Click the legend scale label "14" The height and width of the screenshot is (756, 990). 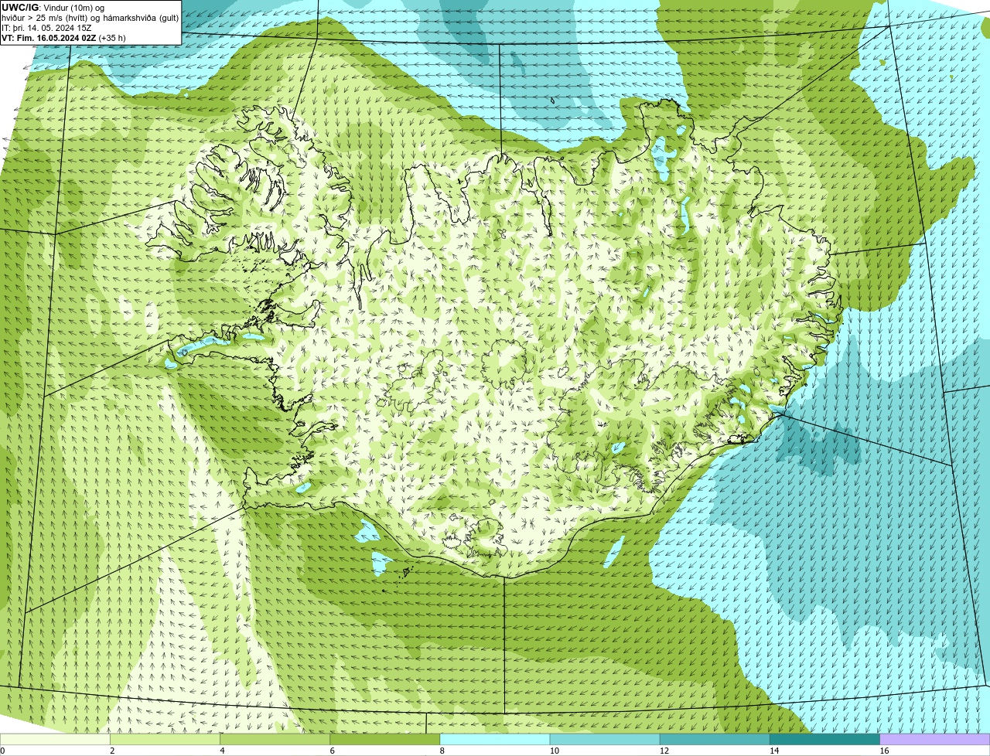coord(773,751)
